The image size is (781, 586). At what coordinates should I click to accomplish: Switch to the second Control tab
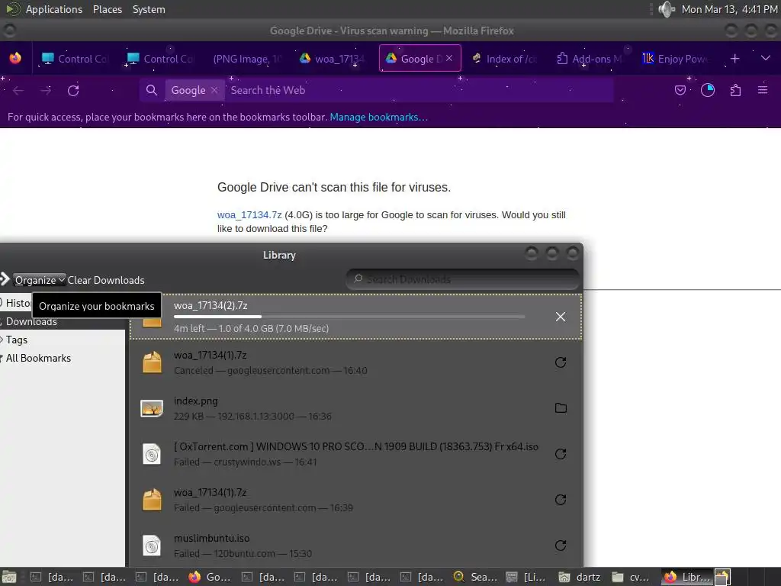(x=160, y=58)
